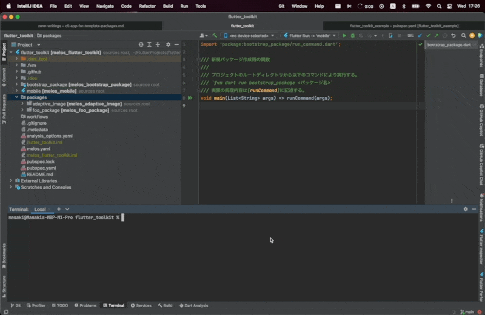
Task: Open Project tool window sidebar button
Action: pos(4,52)
